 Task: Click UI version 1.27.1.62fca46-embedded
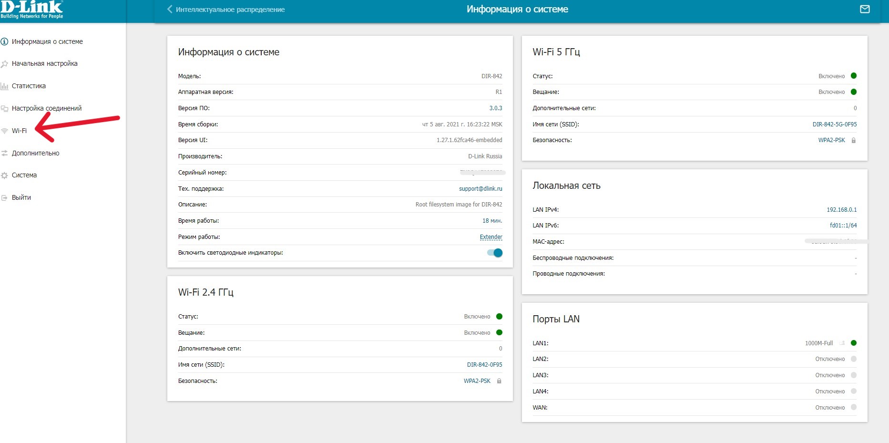tap(470, 140)
